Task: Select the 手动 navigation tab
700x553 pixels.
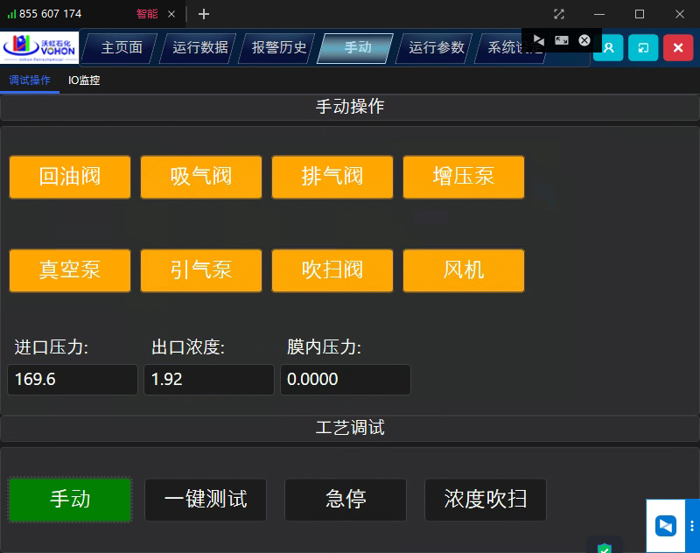Action: click(357, 47)
